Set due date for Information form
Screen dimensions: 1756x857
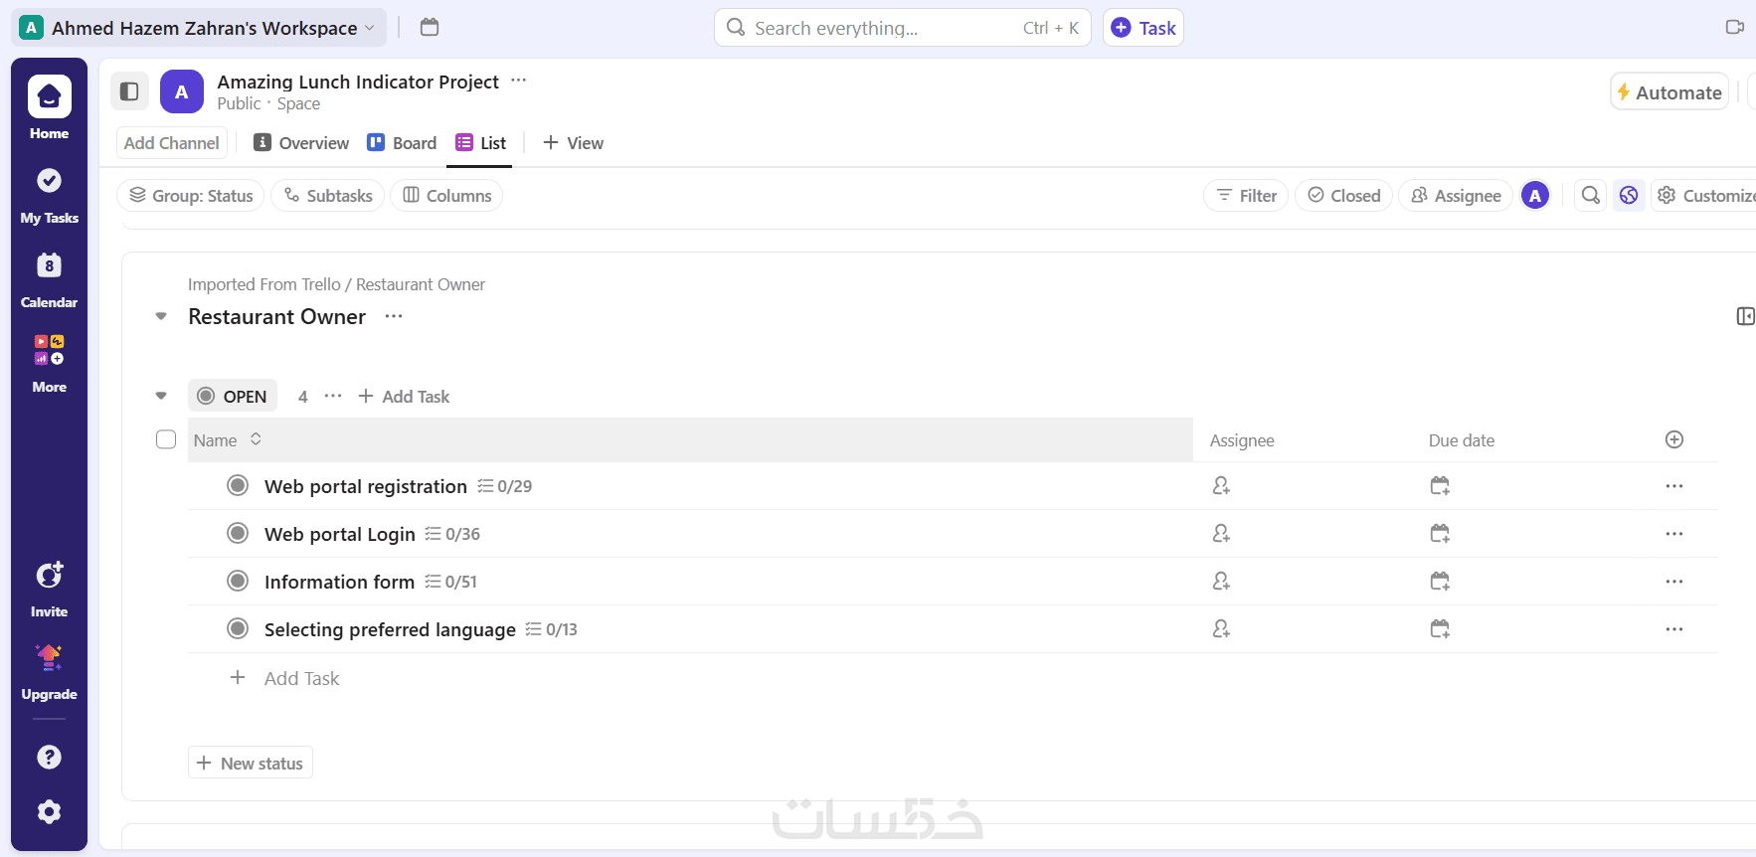tap(1439, 582)
